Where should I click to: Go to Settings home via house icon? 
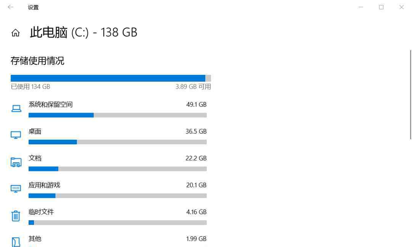click(x=16, y=32)
